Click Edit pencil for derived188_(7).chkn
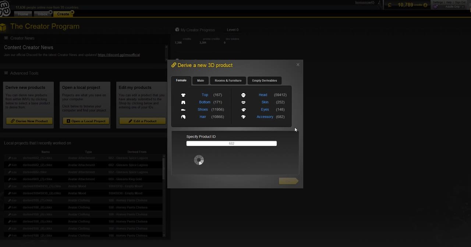Screen dimensions: 471x247 pyautogui.click(x=13, y=201)
